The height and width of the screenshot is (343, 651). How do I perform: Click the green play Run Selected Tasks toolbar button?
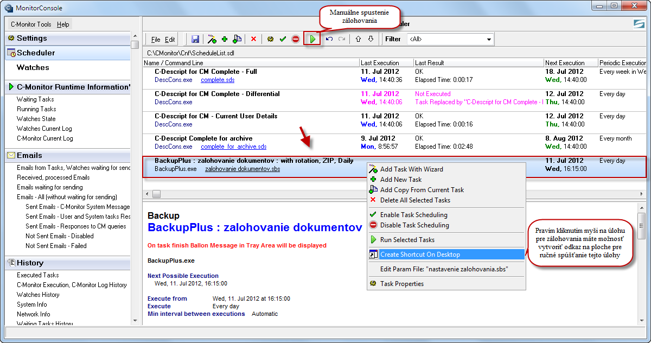[x=312, y=39]
